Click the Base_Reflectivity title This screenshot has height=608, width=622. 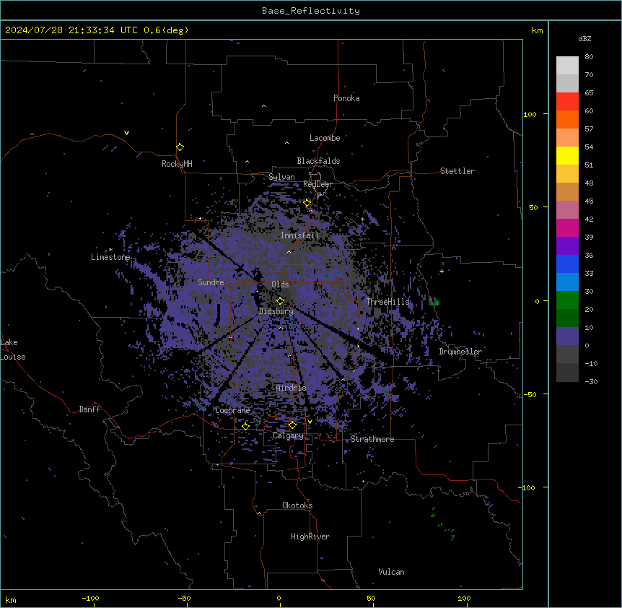pyautogui.click(x=311, y=11)
